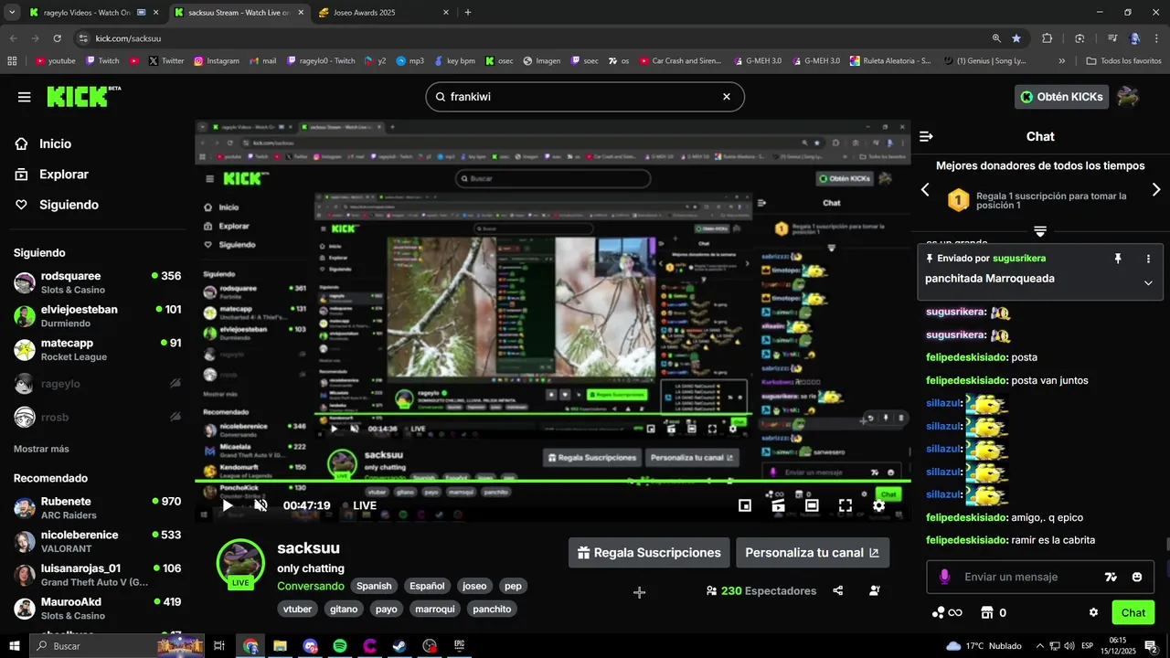Viewport: 1170px width, 658px height.
Task: Open the Kick sidebar hamburger menu
Action: pyautogui.click(x=24, y=97)
